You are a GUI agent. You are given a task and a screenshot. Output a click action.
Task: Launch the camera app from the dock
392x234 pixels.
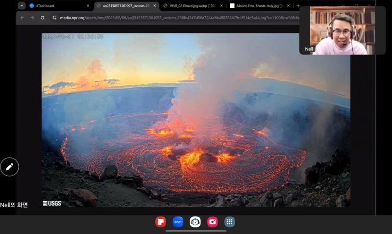(212, 222)
